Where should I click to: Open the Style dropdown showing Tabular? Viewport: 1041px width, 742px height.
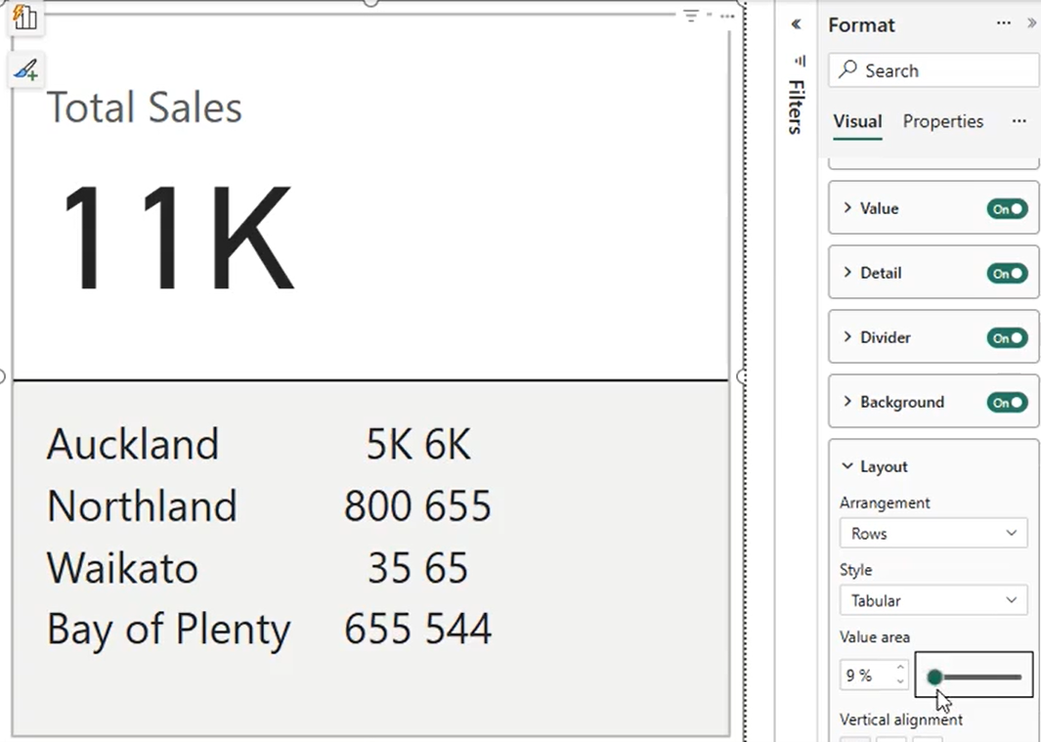(933, 600)
